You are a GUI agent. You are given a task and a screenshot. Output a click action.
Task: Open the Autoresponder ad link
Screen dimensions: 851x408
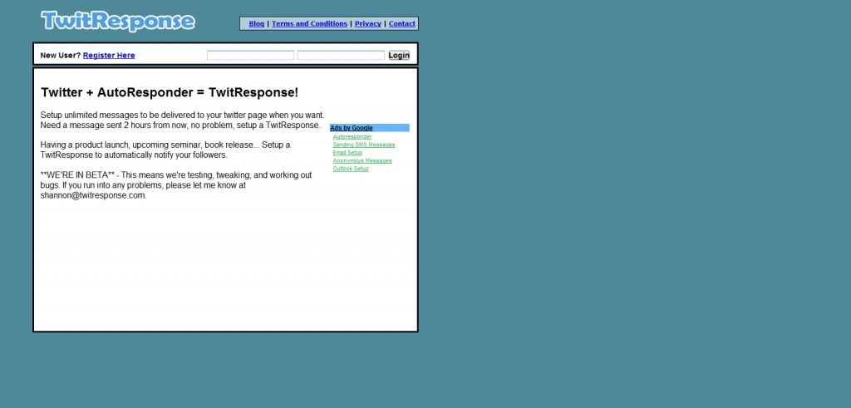point(352,137)
